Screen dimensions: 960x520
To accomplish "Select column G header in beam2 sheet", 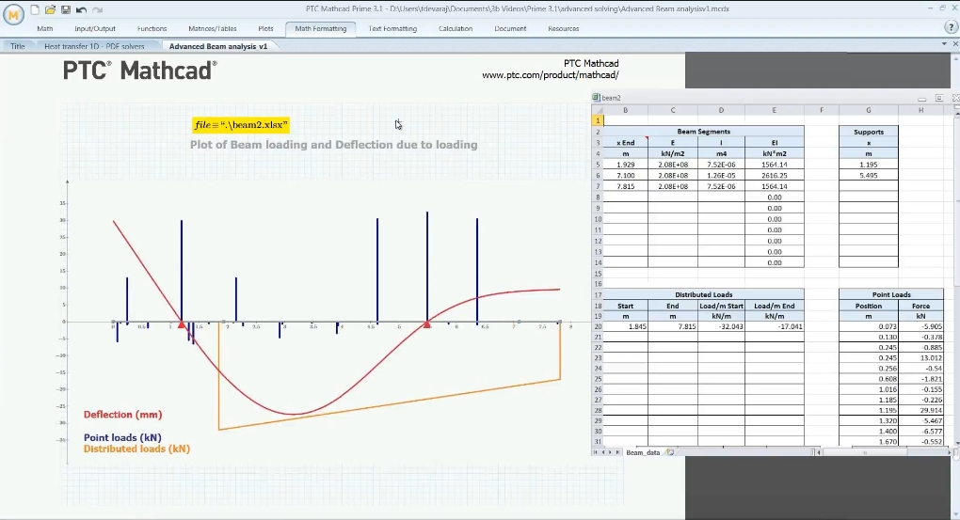I will click(868, 110).
